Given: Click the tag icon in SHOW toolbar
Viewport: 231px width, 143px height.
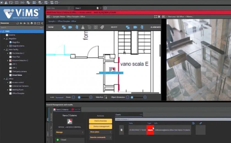Looking at the screenshot, I should tap(102, 27).
